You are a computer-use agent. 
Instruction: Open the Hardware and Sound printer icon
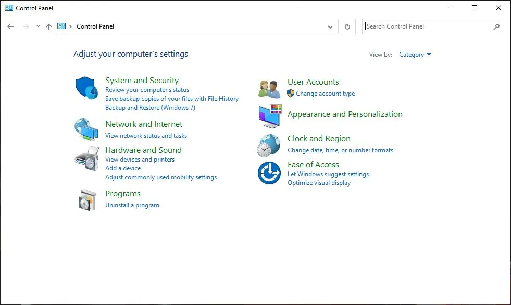pyautogui.click(x=86, y=158)
